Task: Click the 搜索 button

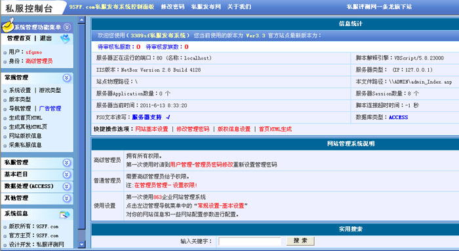Action: tap(300, 241)
